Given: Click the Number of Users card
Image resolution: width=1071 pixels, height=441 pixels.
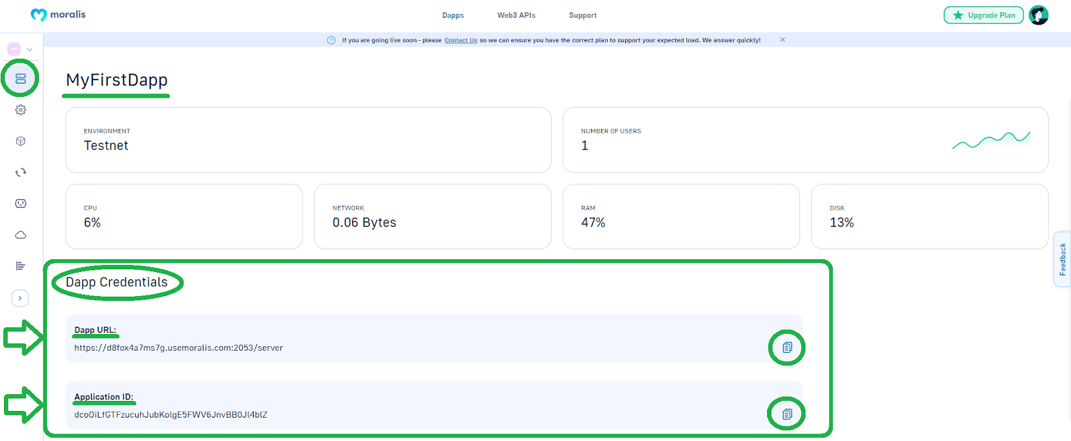Looking at the screenshot, I should pyautogui.click(x=805, y=140).
